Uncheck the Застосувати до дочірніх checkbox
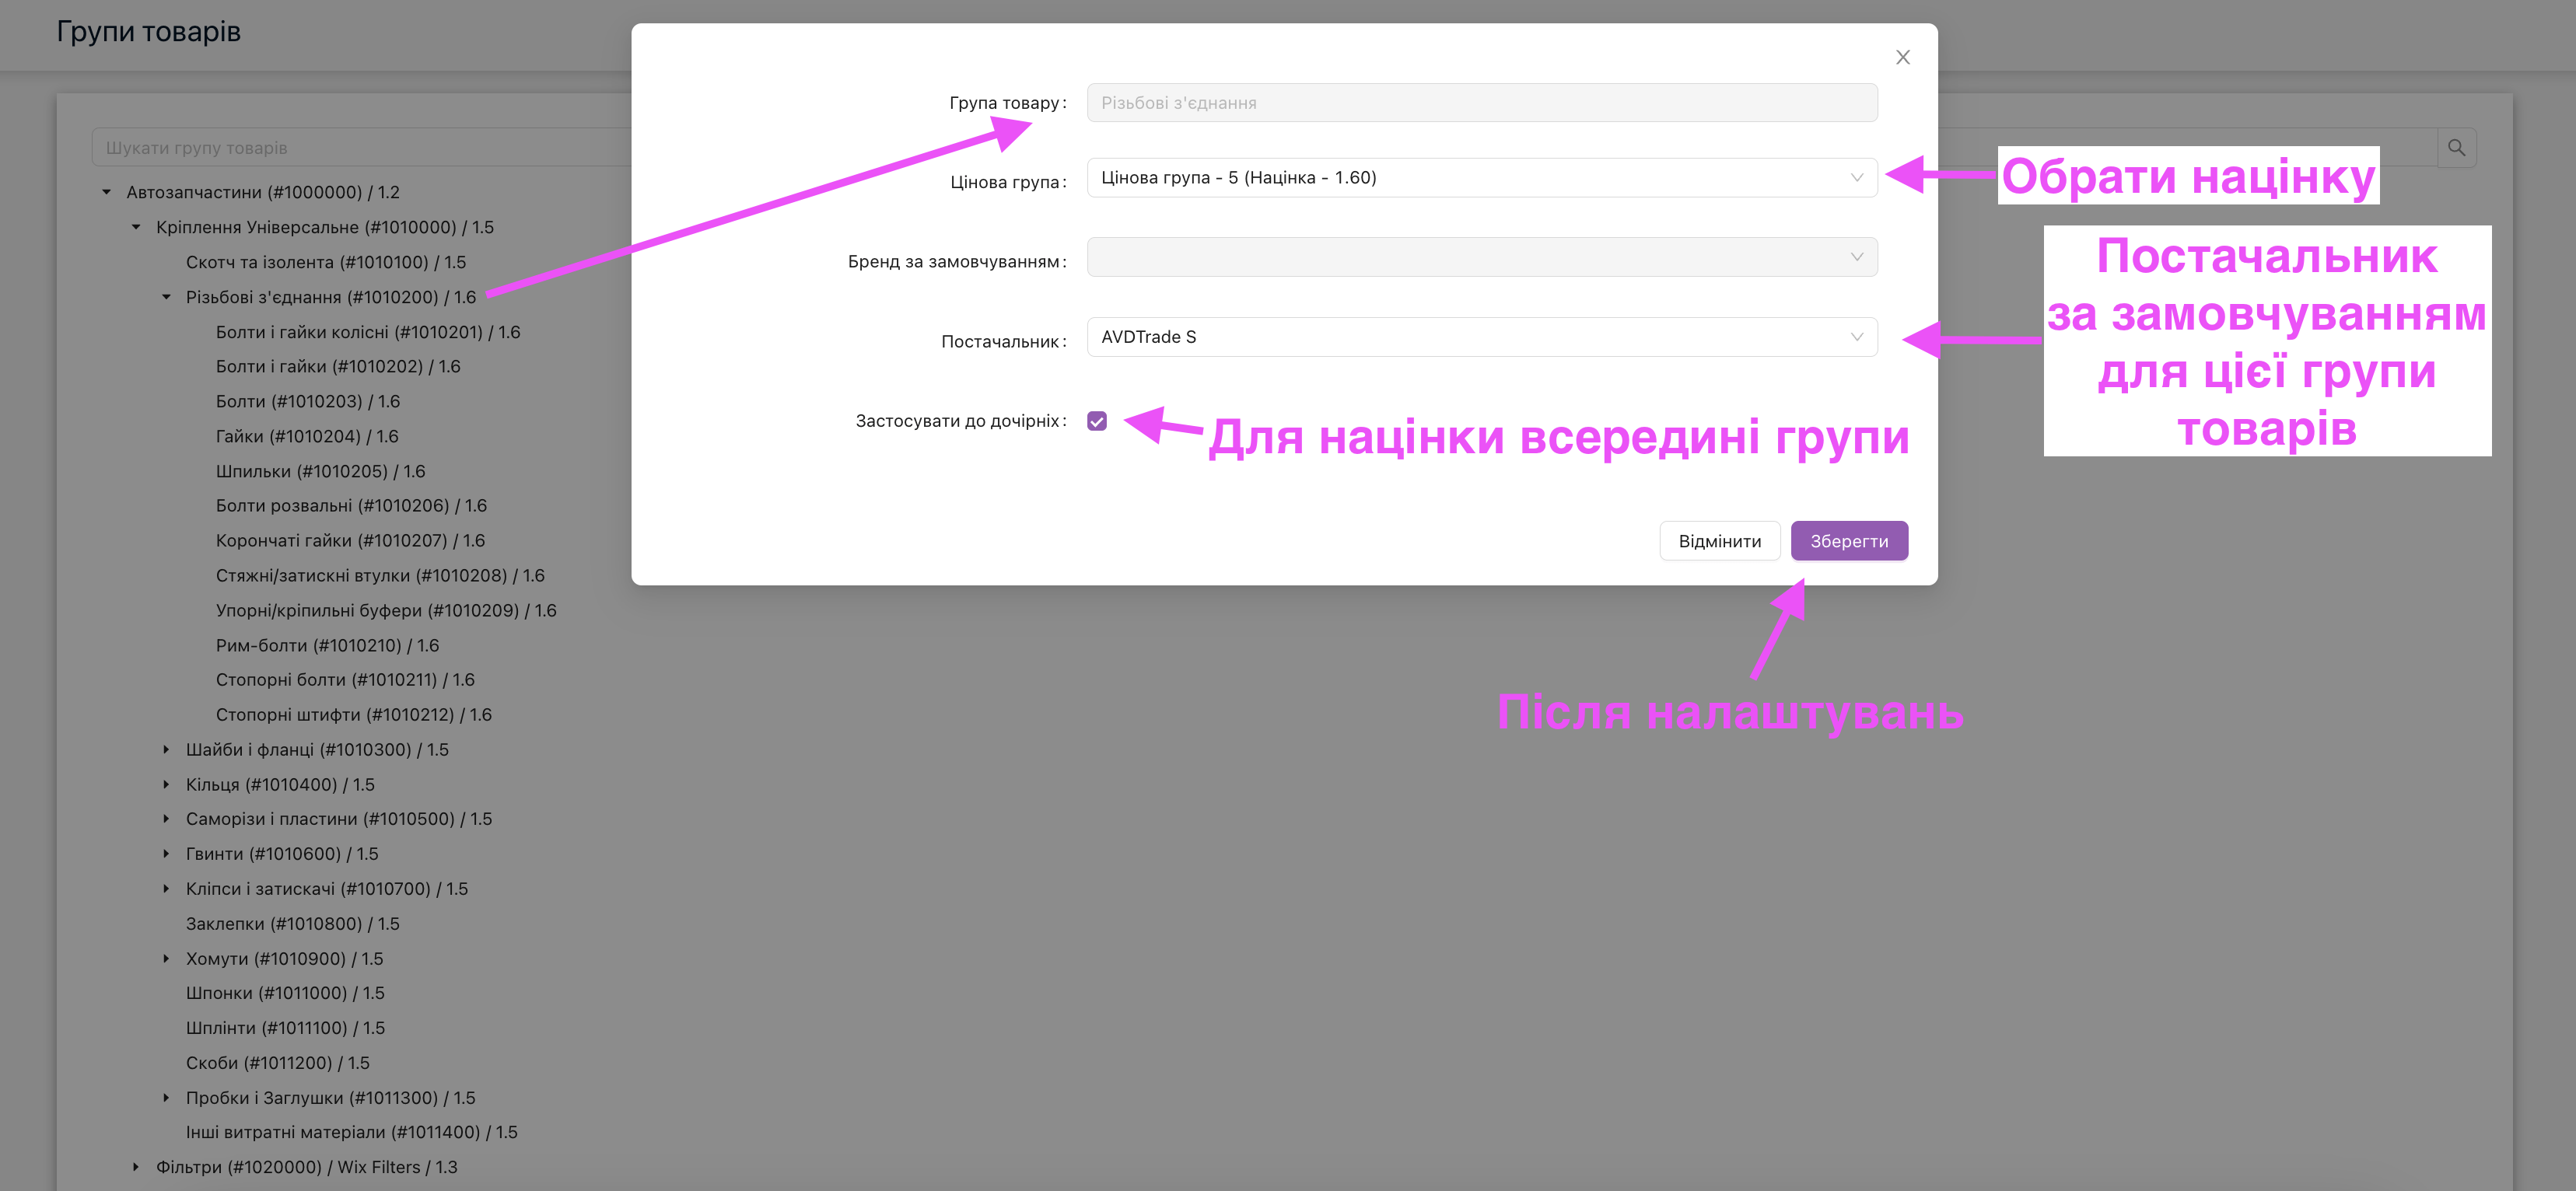The height and width of the screenshot is (1191, 2576). pyautogui.click(x=1097, y=421)
